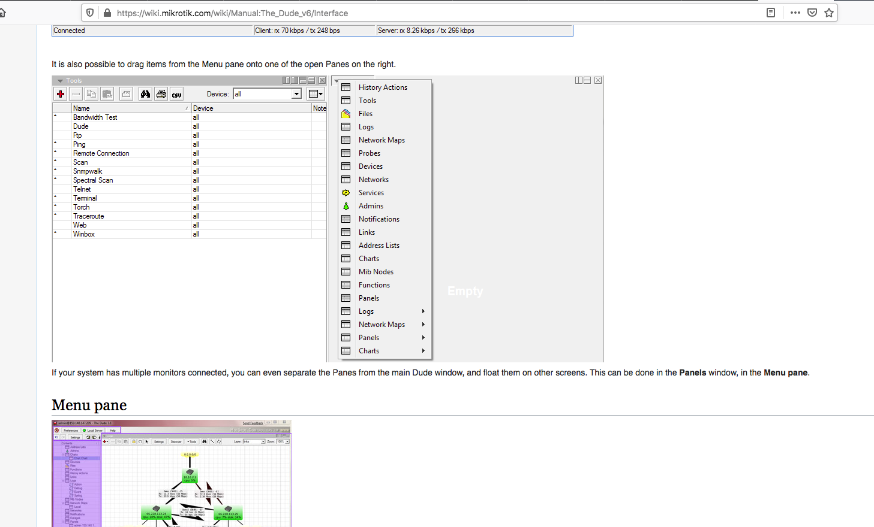Click the Device column header
874x527 pixels.
(251, 108)
